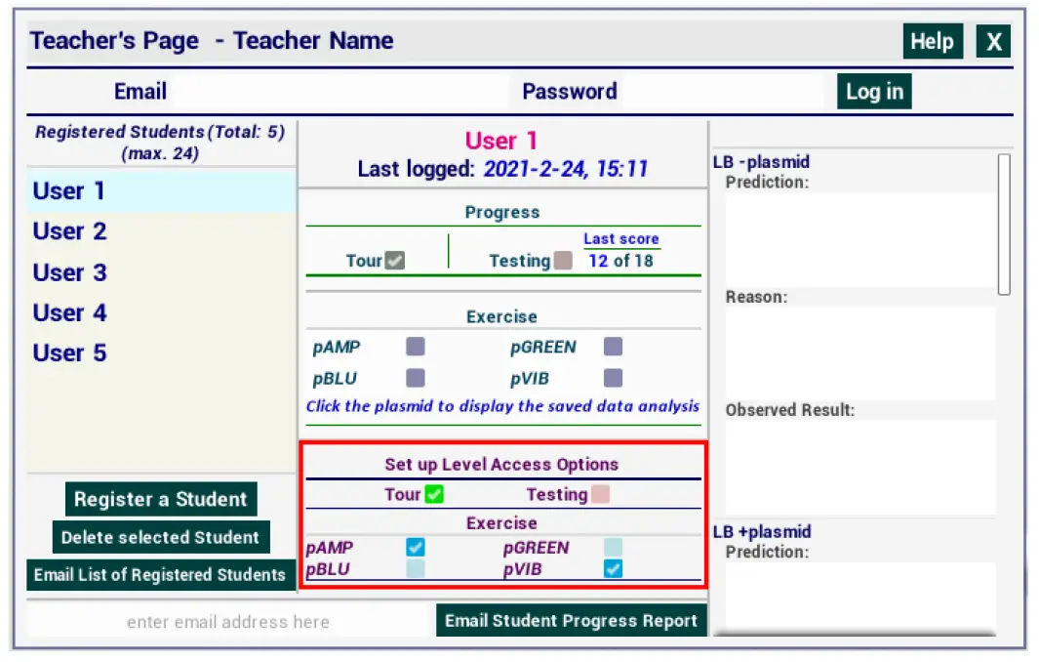Click the LB -plasmid Reason box
The image size is (1039, 662).
pyautogui.click(x=860, y=353)
